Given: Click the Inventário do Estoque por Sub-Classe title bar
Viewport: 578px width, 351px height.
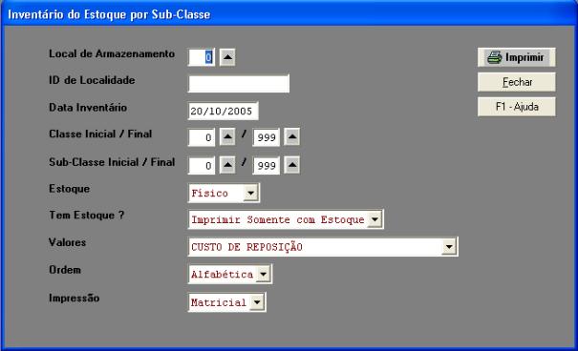Looking at the screenshot, I should click(289, 14).
